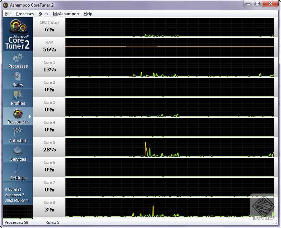Click the Core 7 usage graph
This screenshot has width=281, height=228.
point(169,187)
